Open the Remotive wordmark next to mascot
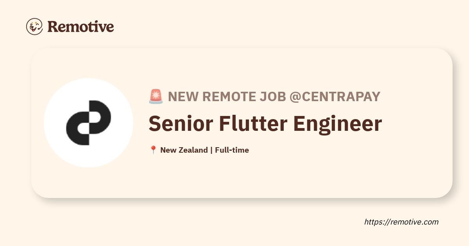Image resolution: width=469 pixels, height=246 pixels. coord(81,27)
